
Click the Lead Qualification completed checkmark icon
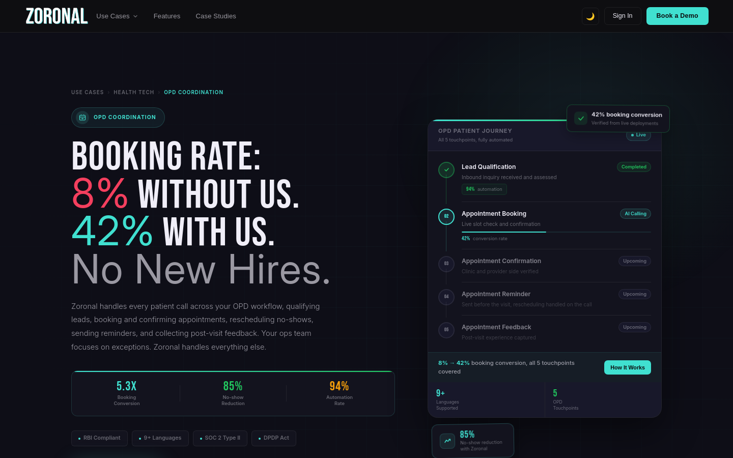(x=446, y=170)
